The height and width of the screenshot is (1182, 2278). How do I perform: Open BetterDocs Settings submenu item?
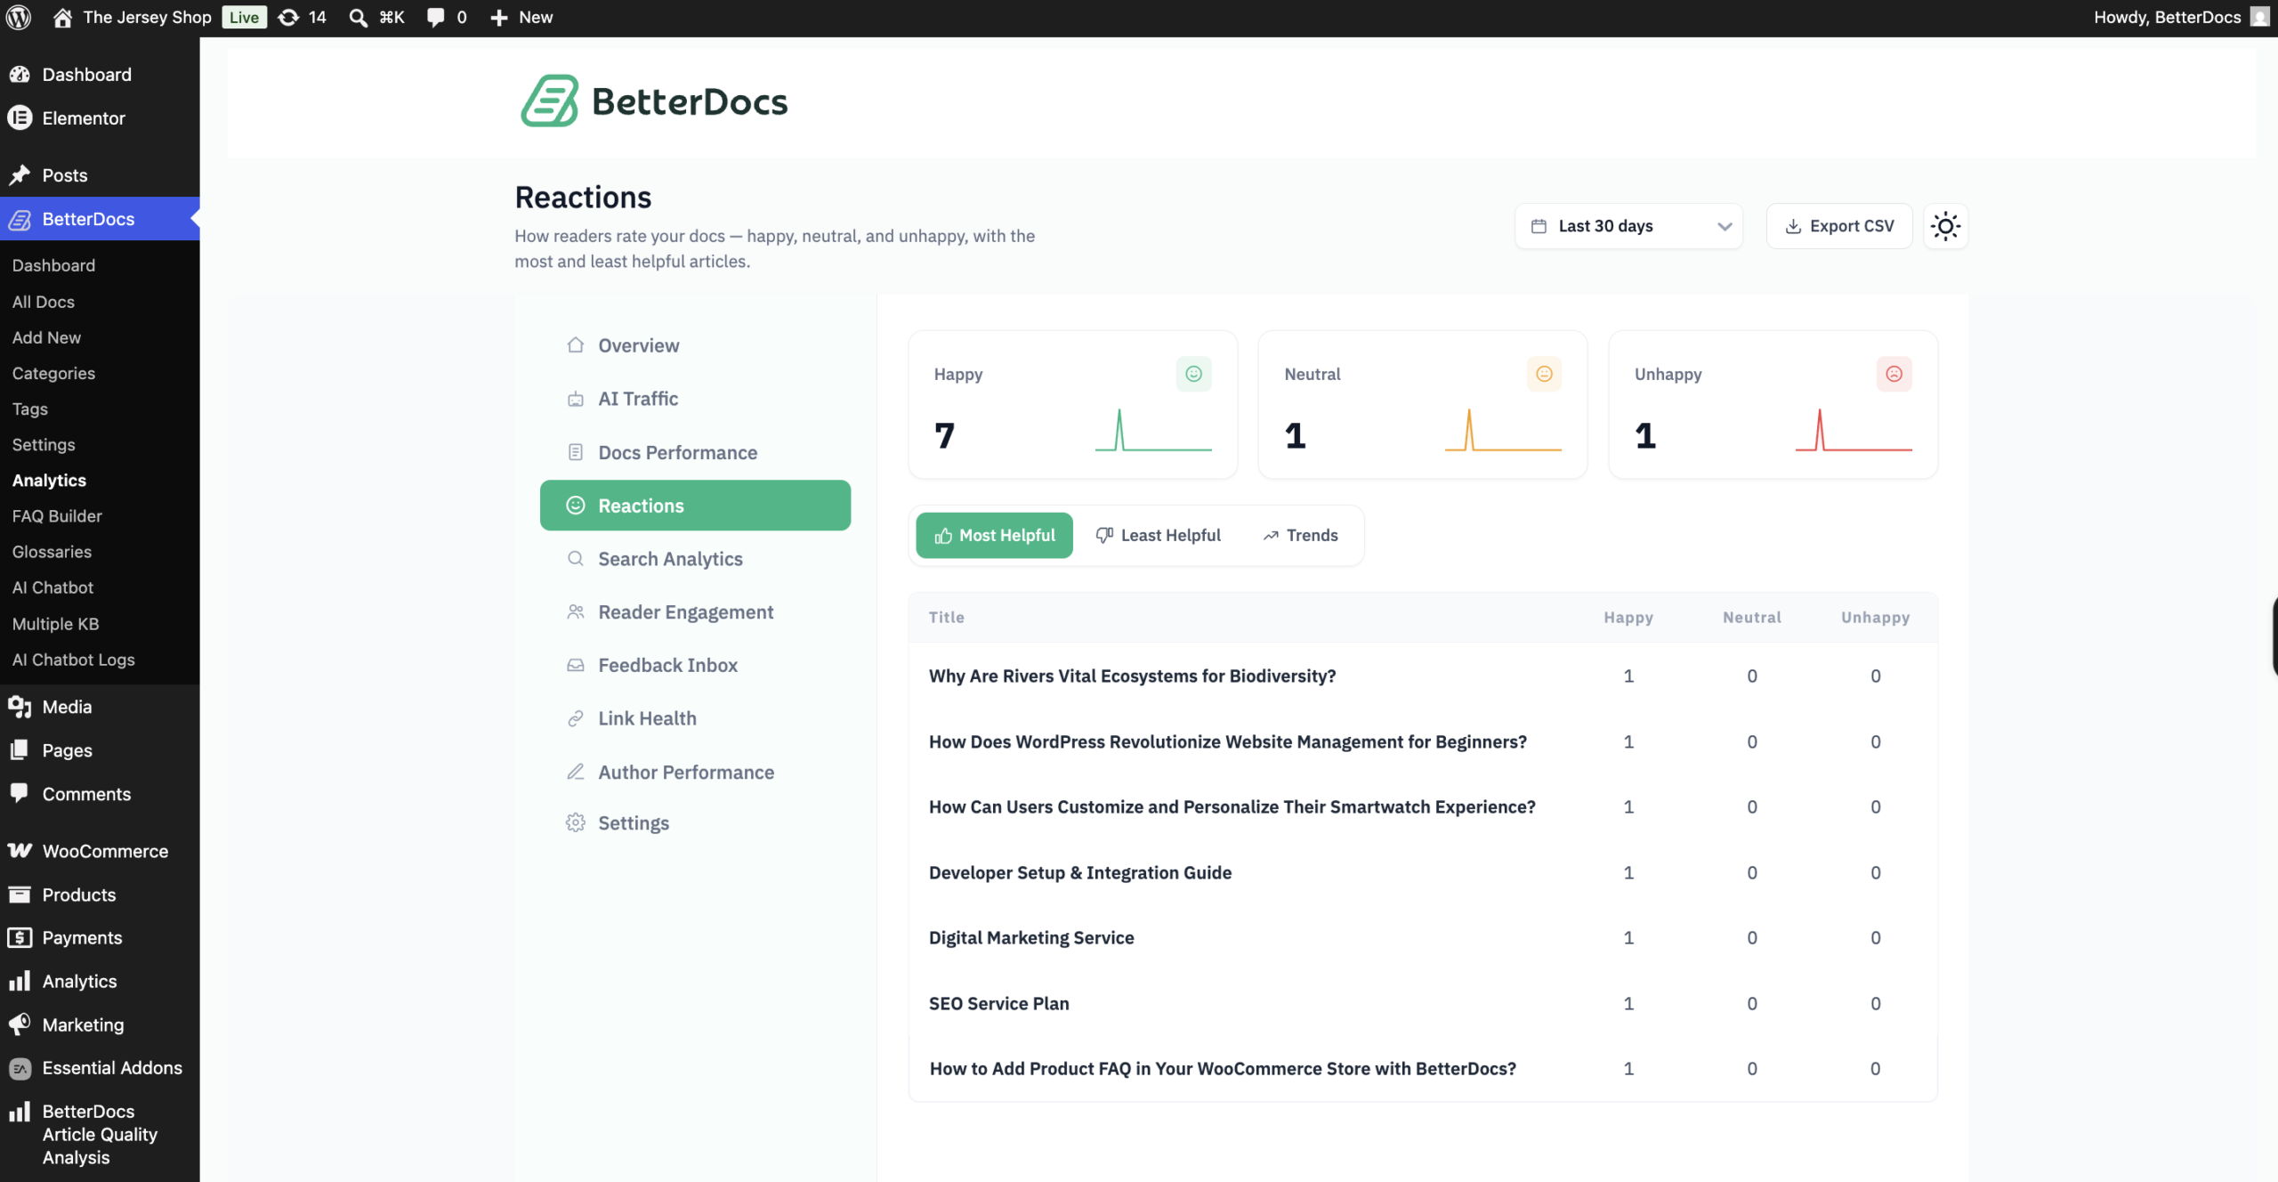[44, 444]
